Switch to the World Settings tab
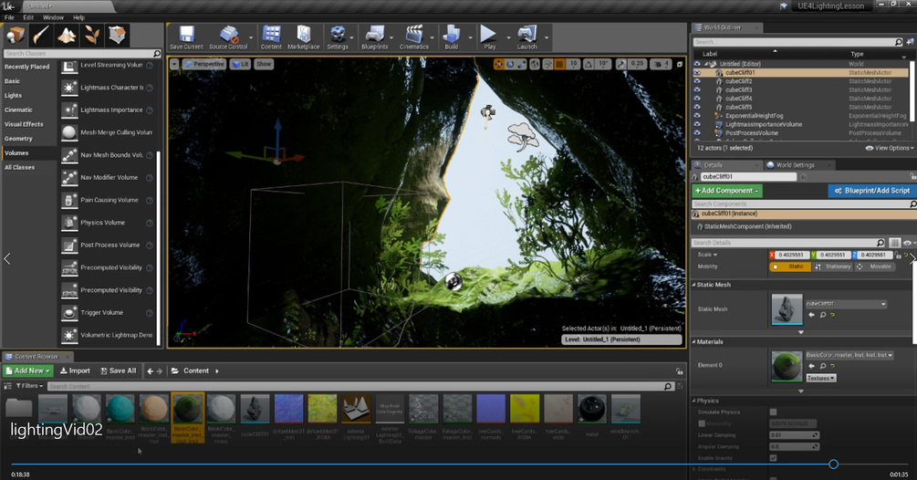Image resolution: width=917 pixels, height=480 pixels. 796,165
